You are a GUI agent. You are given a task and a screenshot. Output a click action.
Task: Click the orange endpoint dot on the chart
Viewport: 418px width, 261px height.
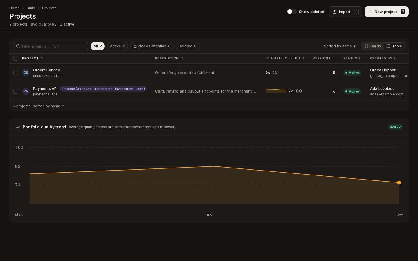(x=399, y=182)
